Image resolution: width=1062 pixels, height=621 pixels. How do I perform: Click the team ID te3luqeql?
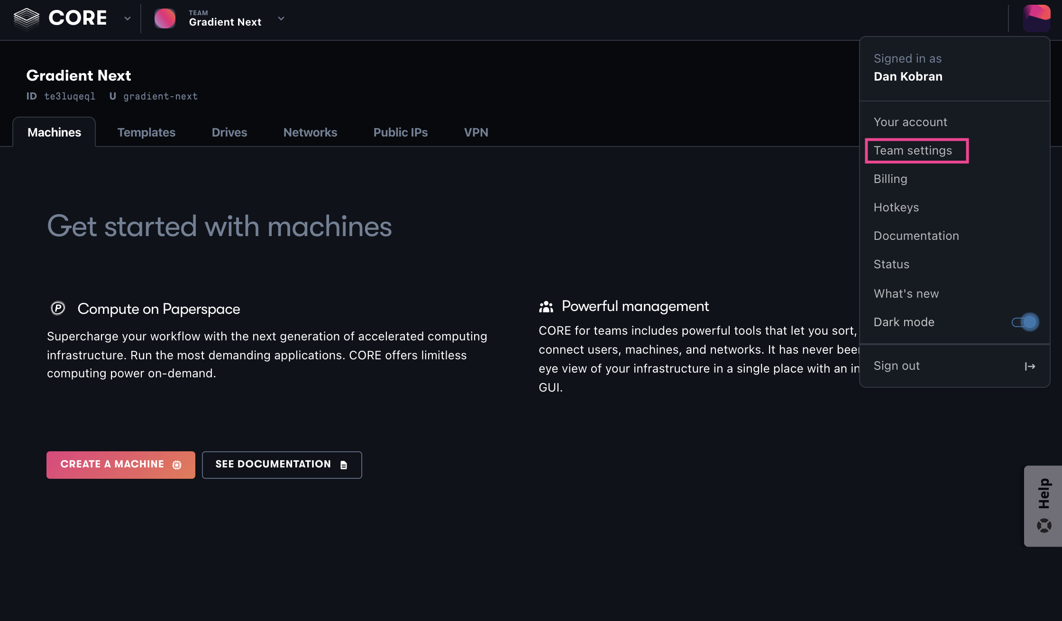[x=70, y=96]
